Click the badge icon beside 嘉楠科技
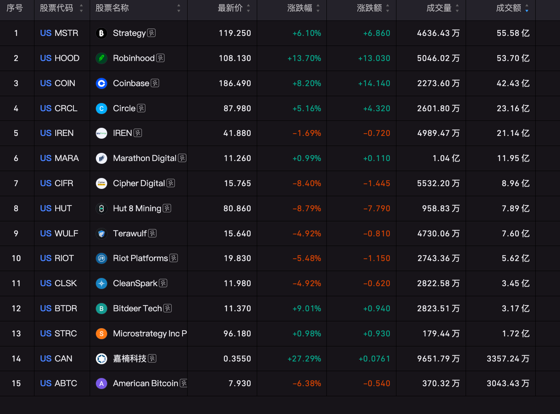 pos(152,358)
